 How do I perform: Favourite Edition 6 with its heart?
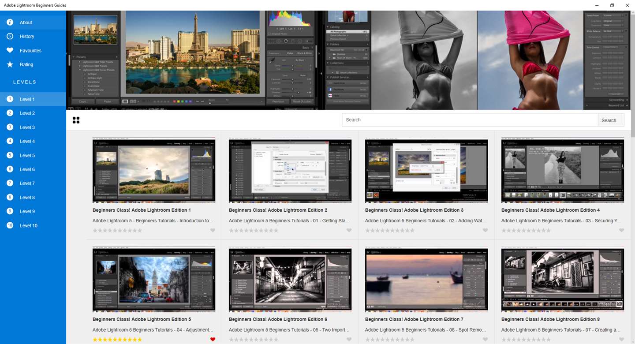point(349,340)
